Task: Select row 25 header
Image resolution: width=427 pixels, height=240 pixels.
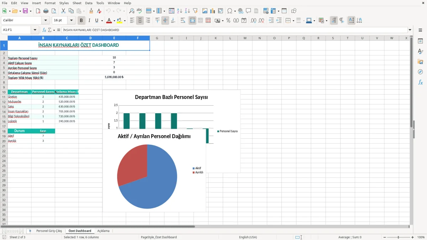Action: point(4,165)
